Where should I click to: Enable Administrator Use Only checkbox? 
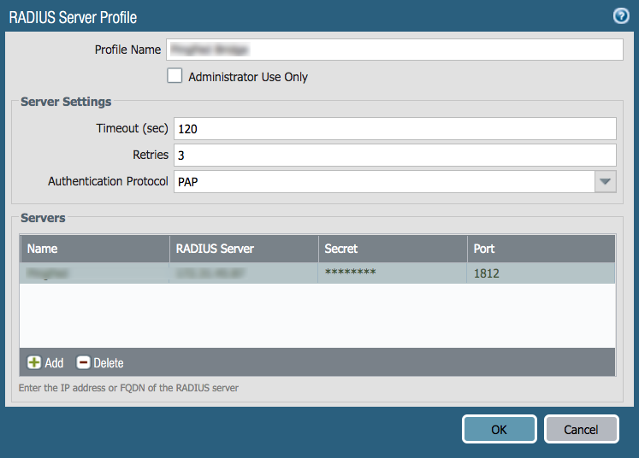point(175,76)
